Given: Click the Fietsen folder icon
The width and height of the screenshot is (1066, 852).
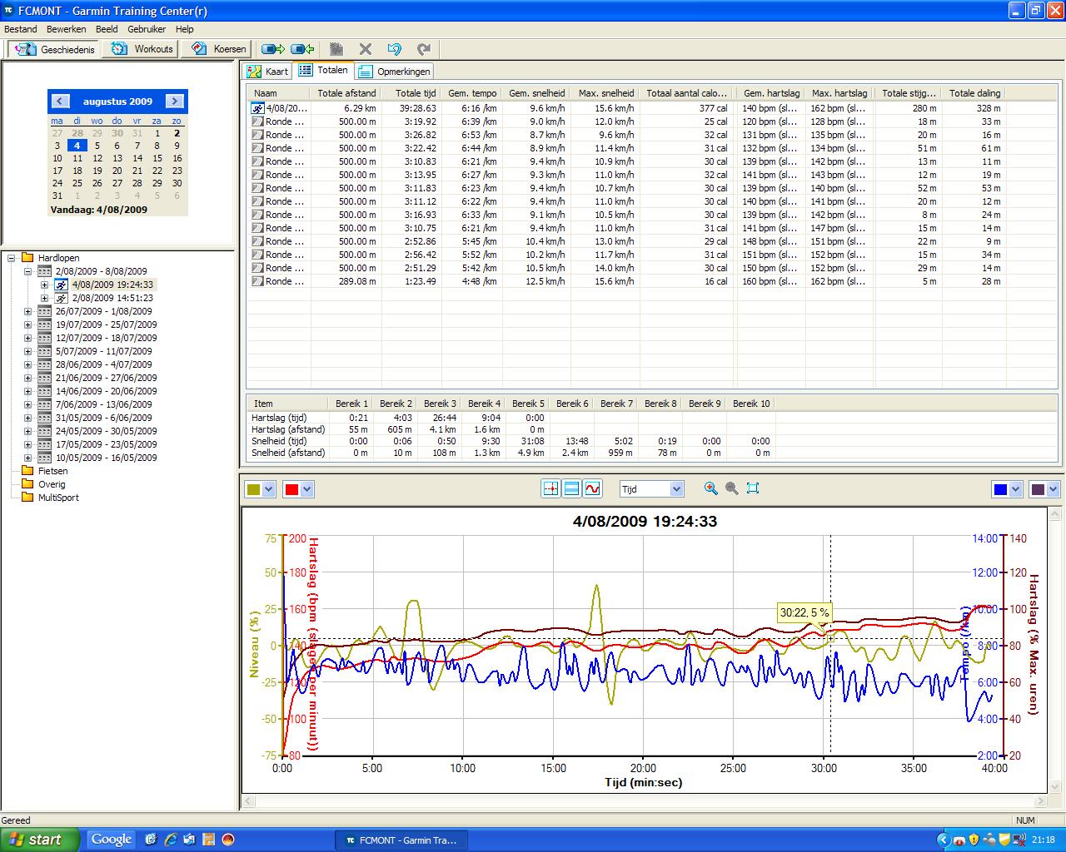Looking at the screenshot, I should point(27,471).
